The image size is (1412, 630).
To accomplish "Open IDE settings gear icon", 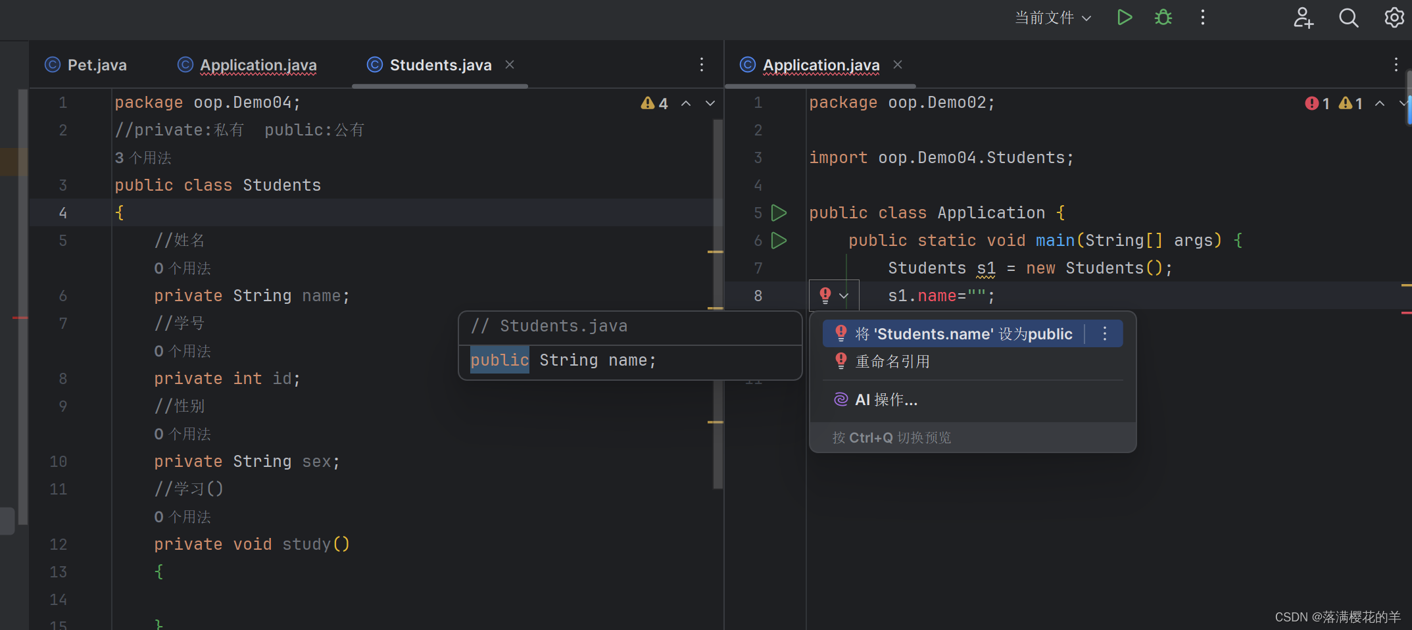I will click(x=1394, y=17).
